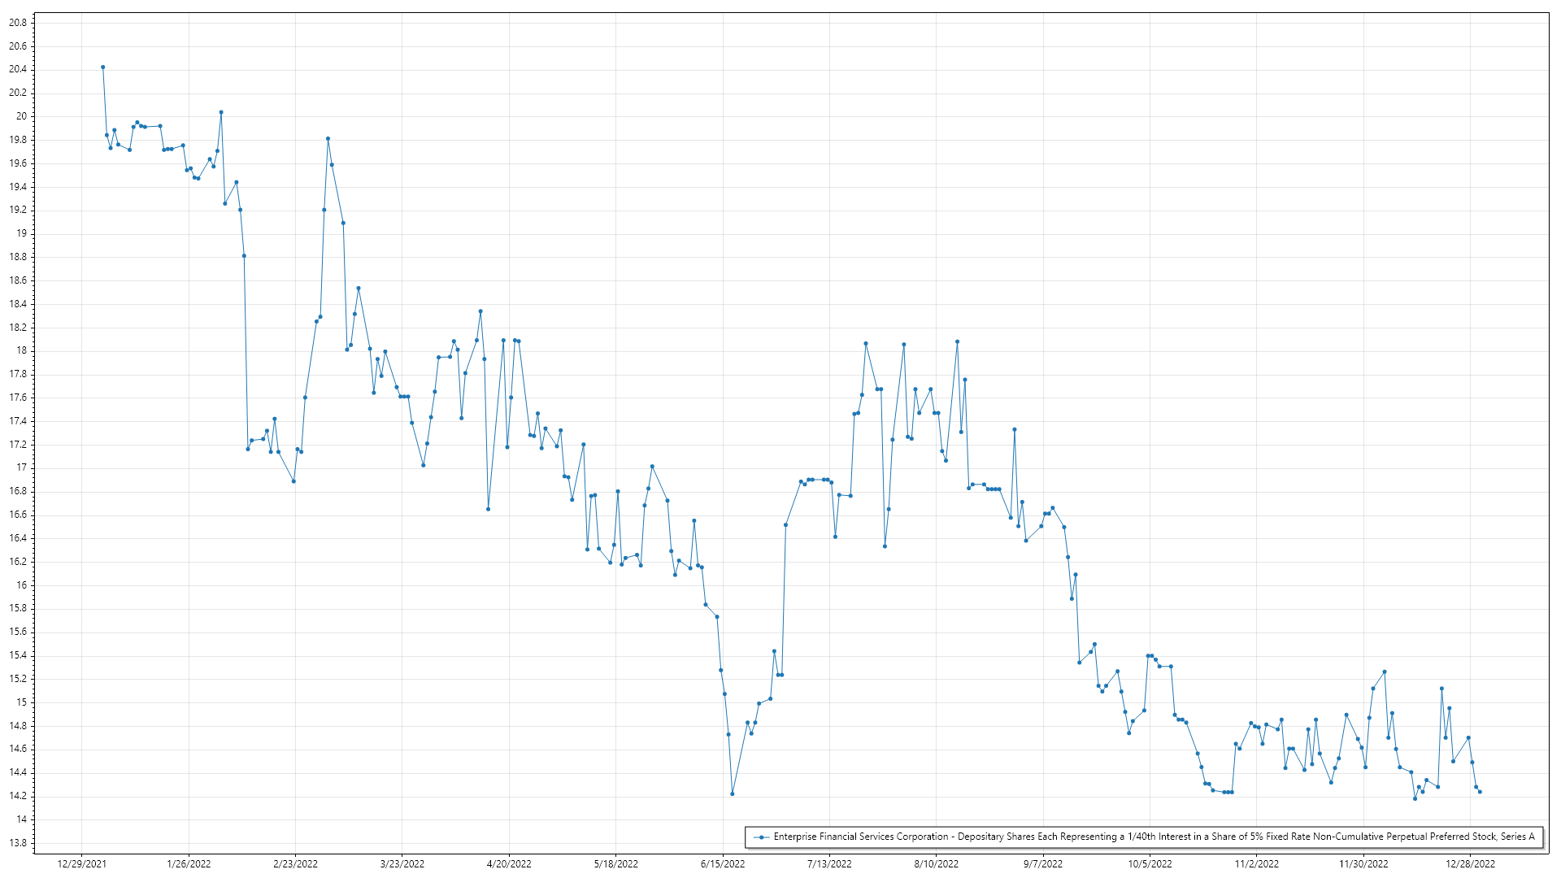Image resolution: width=1561 pixels, height=878 pixels.
Task: Click the 10/5/2022 x-axis date label
Action: pos(1150,864)
